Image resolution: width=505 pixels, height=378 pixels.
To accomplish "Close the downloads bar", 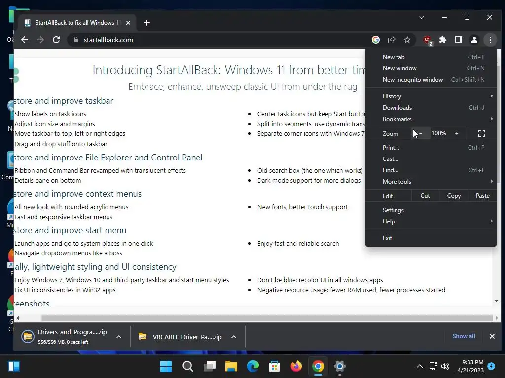I will [492, 336].
